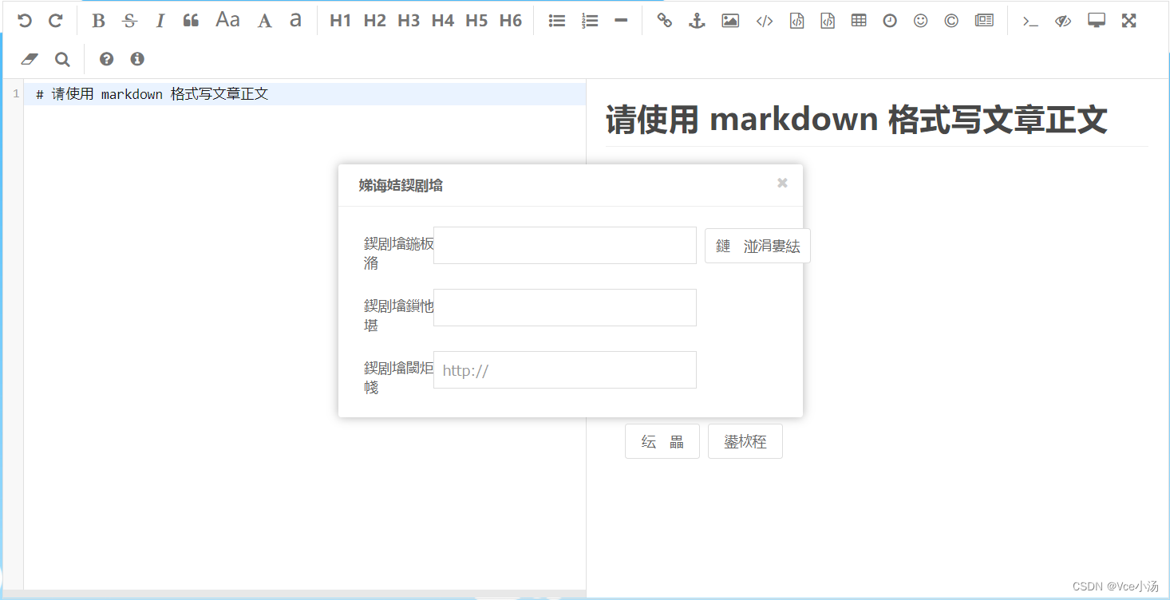The width and height of the screenshot is (1170, 600).
Task: Insert a block quote
Action: (x=191, y=21)
